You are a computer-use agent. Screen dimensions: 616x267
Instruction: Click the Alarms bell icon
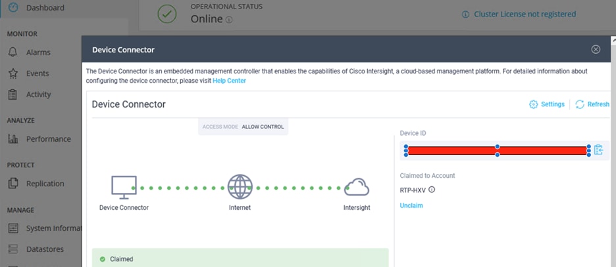[x=13, y=52]
